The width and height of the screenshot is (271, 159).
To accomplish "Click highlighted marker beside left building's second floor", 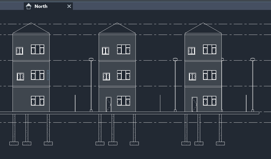I will 48,75.
